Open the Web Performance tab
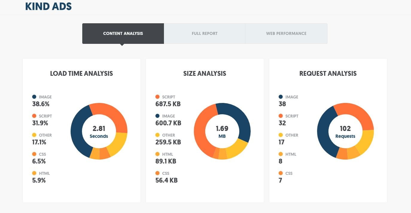The image size is (411, 213). coord(286,33)
